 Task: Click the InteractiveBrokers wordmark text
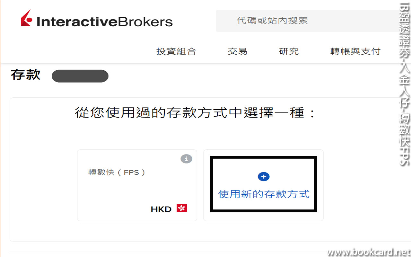(105, 22)
